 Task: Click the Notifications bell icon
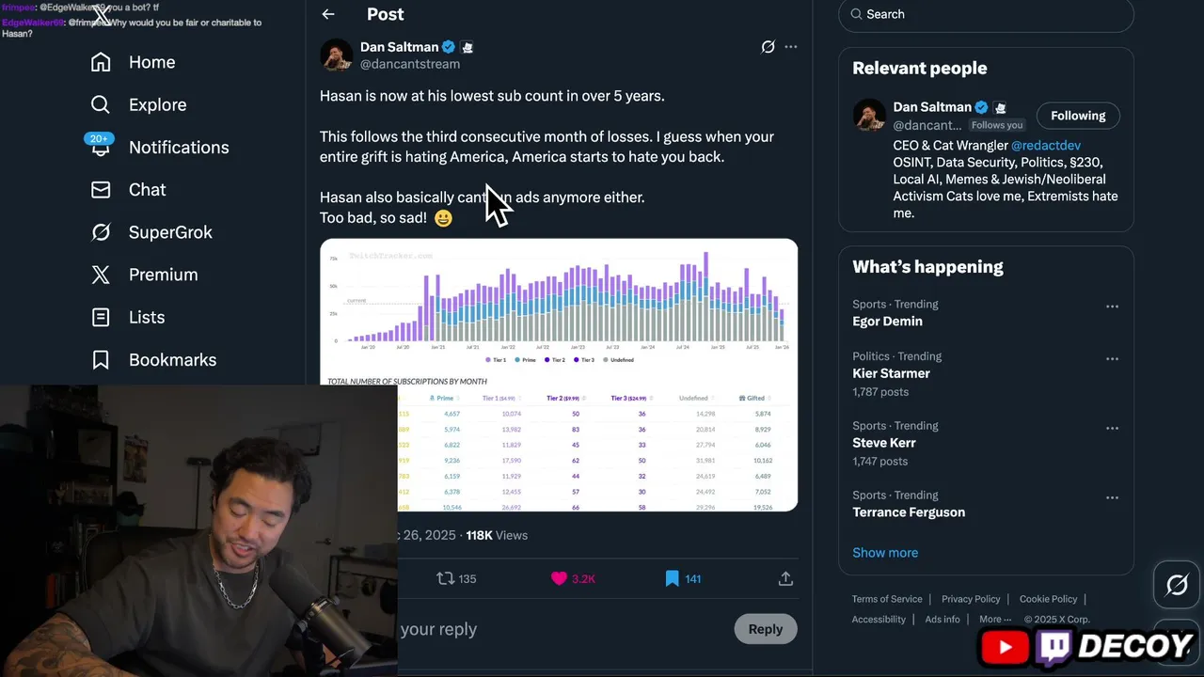point(101,147)
